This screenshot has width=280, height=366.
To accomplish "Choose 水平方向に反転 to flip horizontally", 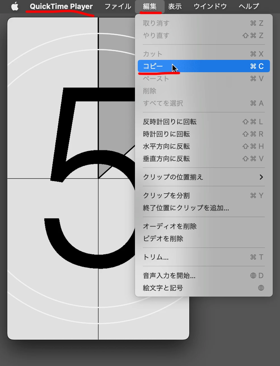I will point(204,146).
